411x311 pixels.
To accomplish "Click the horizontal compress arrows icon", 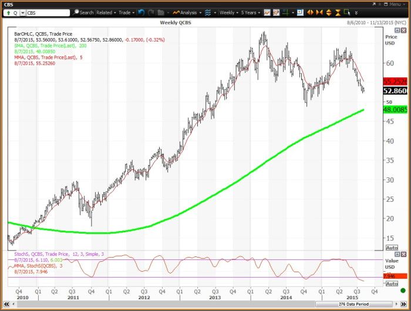I will [x=320, y=12].
